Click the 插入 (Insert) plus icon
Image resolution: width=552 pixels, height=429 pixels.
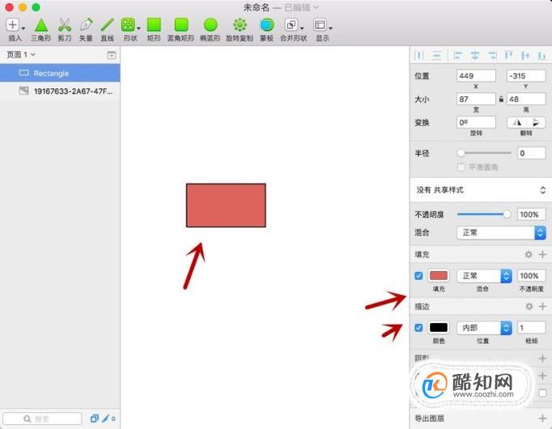pyautogui.click(x=12, y=24)
